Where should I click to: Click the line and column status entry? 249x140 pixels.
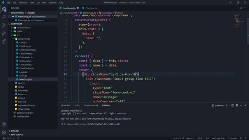pyautogui.click(x=178, y=138)
